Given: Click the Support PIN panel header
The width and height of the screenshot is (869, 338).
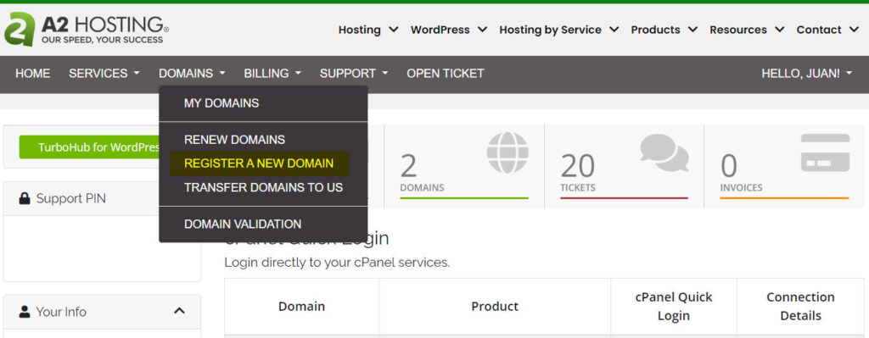Looking at the screenshot, I should coord(102,198).
